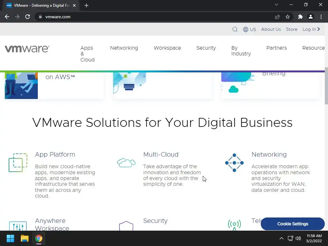Open the network status tray icon

point(290,238)
